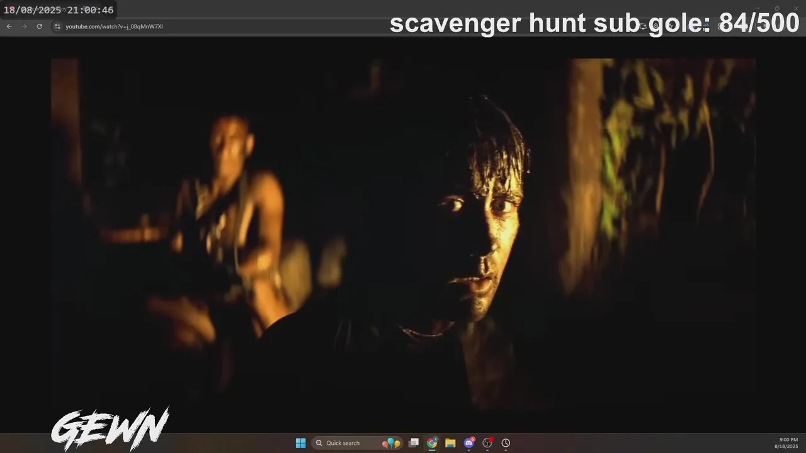Click the Quick search taskbar box
The image size is (806, 453).
pyautogui.click(x=358, y=443)
